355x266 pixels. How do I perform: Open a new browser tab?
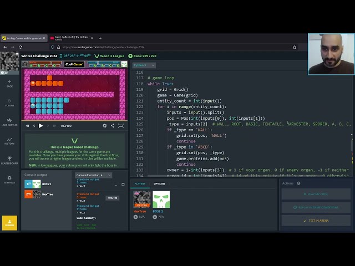click(100, 38)
